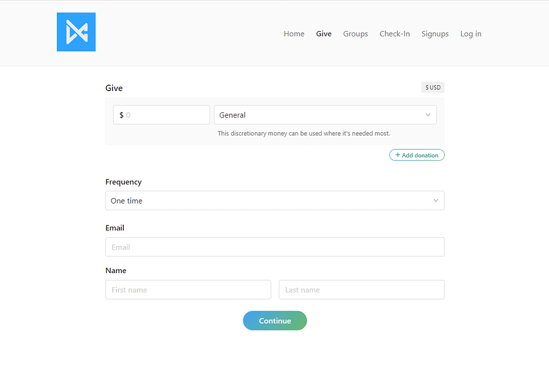Click the Log in link

pyautogui.click(x=471, y=34)
